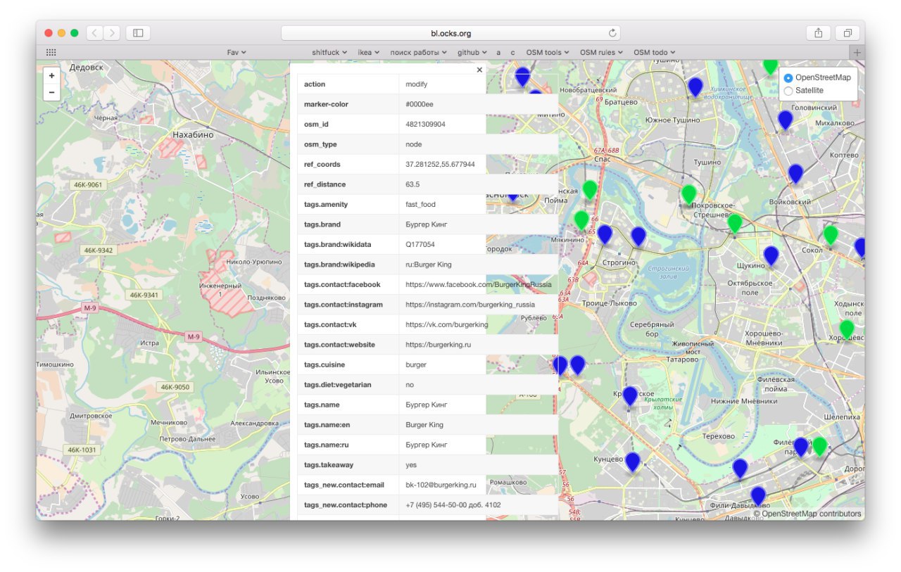Switch the map to Satellite layer
This screenshot has height=572, width=901.
[788, 91]
